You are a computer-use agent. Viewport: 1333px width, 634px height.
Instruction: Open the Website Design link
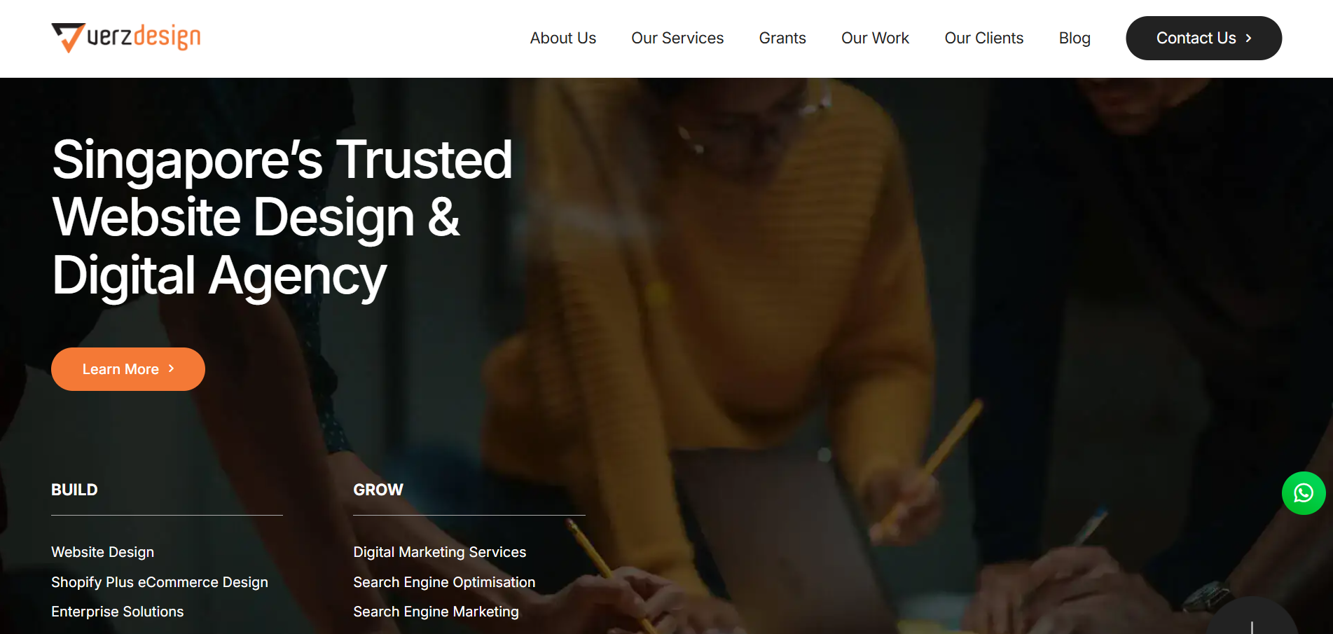point(102,552)
